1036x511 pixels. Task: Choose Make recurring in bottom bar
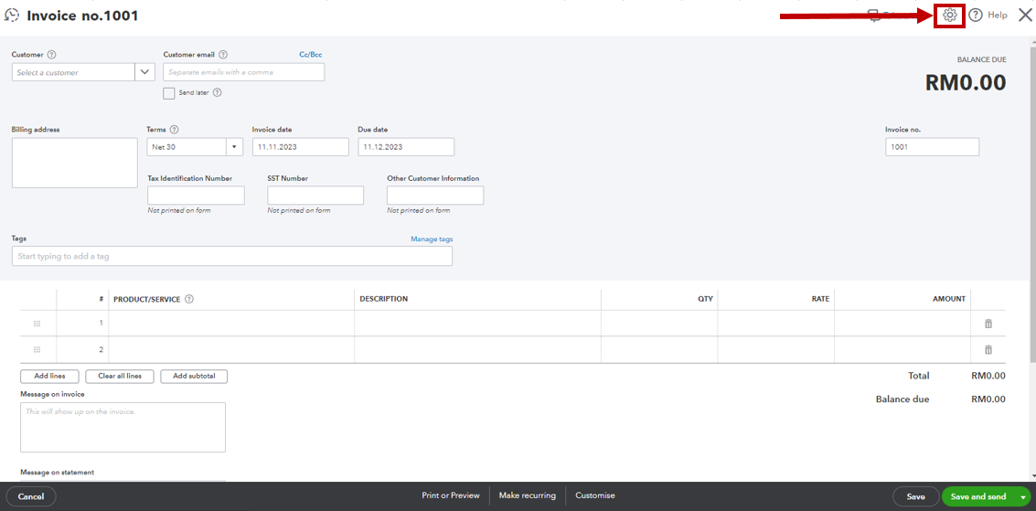tap(527, 495)
